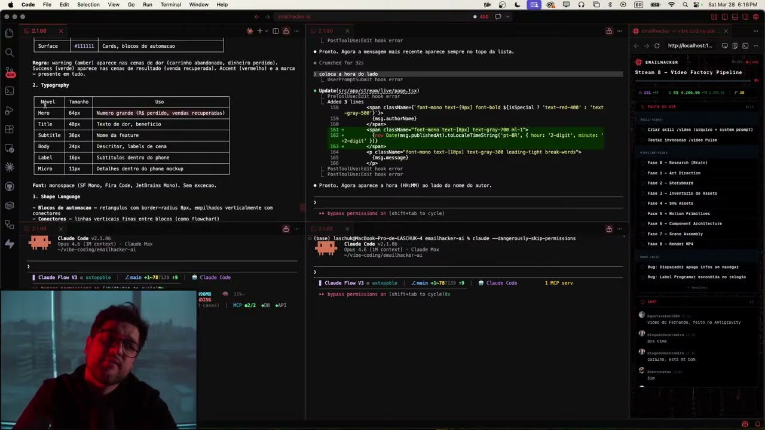This screenshot has height=430, width=765.
Task: Click 'Criar skill /video' agenda item
Action: (700, 130)
